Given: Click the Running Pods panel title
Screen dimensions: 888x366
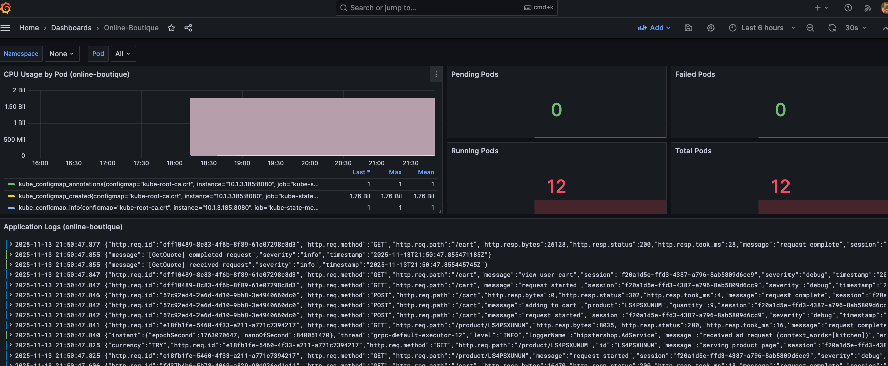Looking at the screenshot, I should [x=474, y=151].
